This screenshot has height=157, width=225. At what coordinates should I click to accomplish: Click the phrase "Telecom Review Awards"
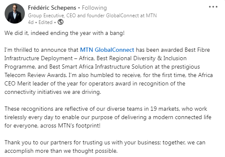pyautogui.click(x=35, y=75)
